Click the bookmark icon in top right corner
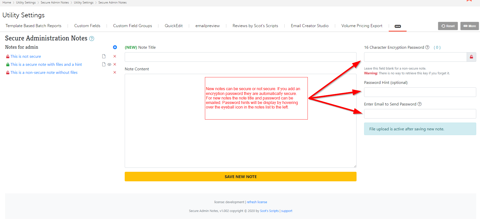 (469, 1)
